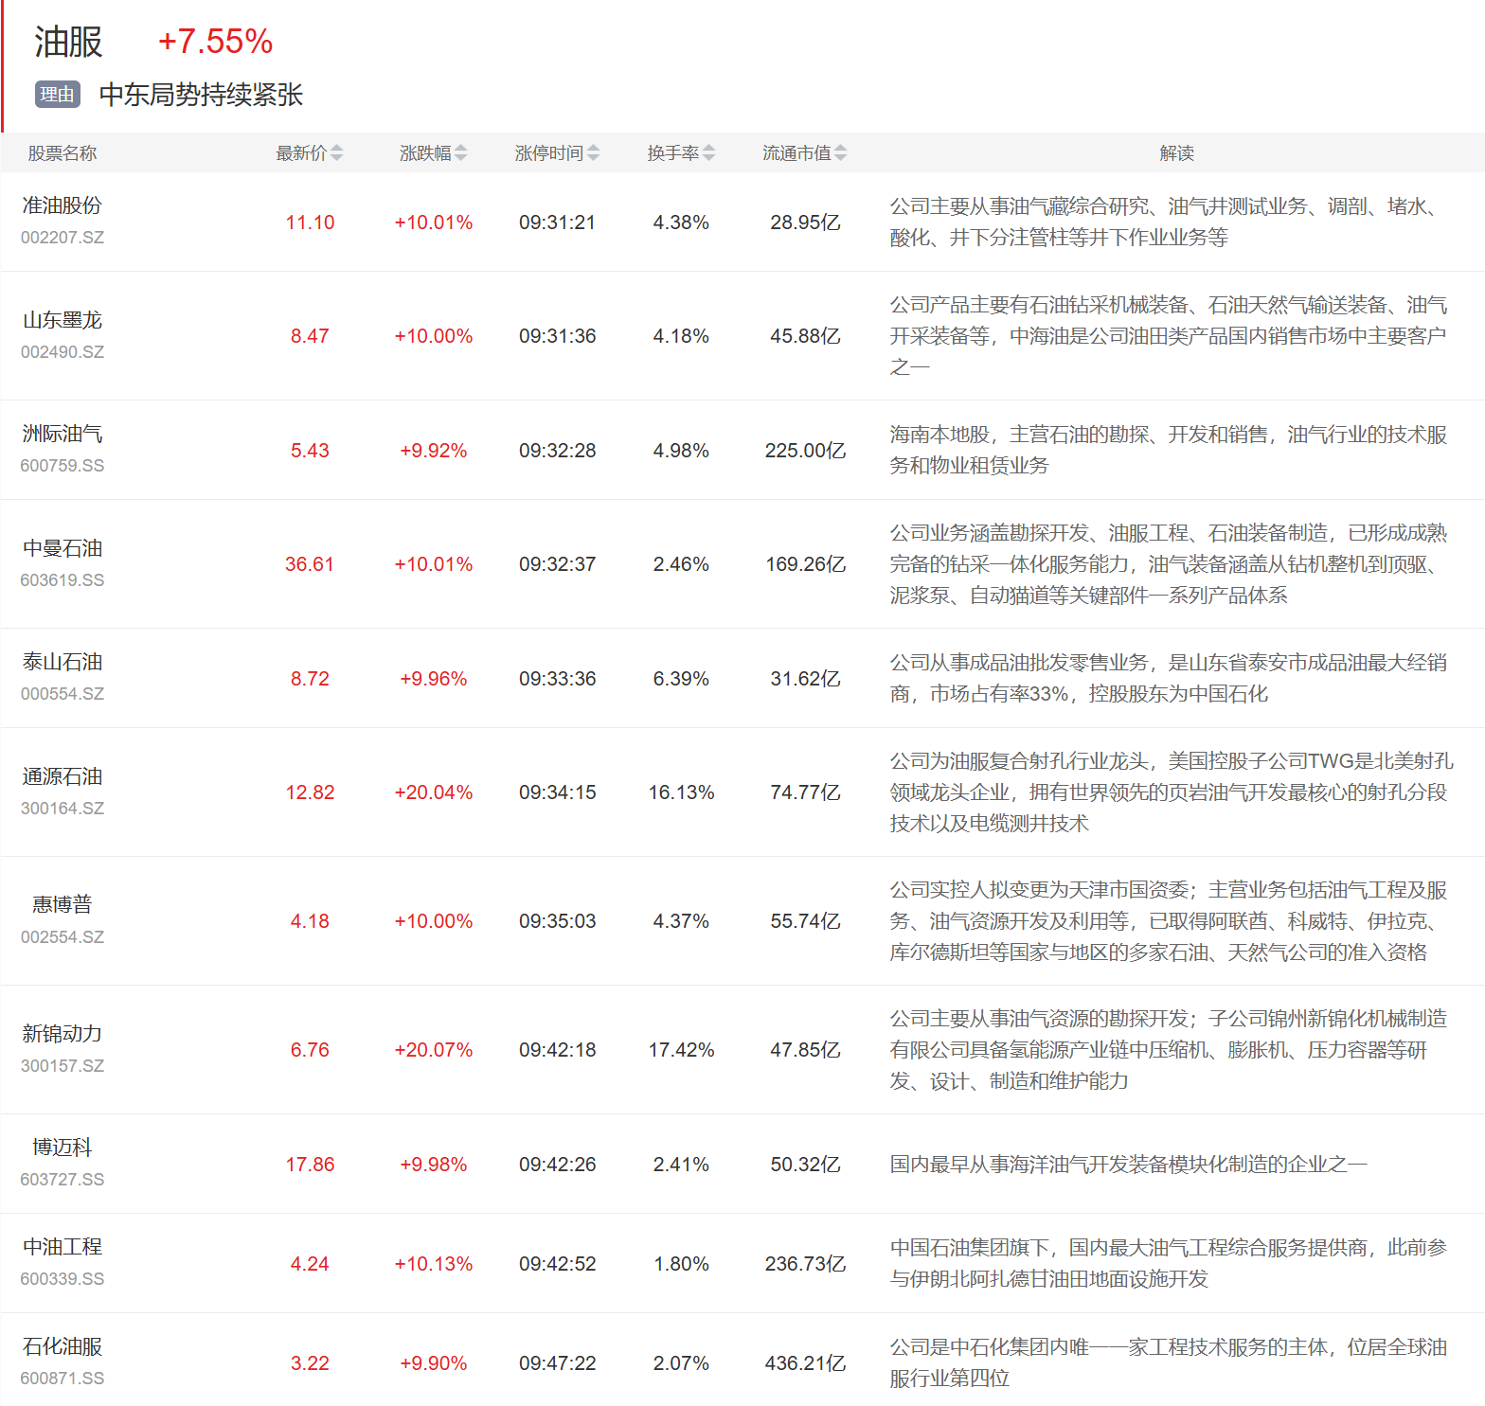The height and width of the screenshot is (1406, 1485).
Task: Click the 股票名称 column header
Action: click(x=63, y=153)
